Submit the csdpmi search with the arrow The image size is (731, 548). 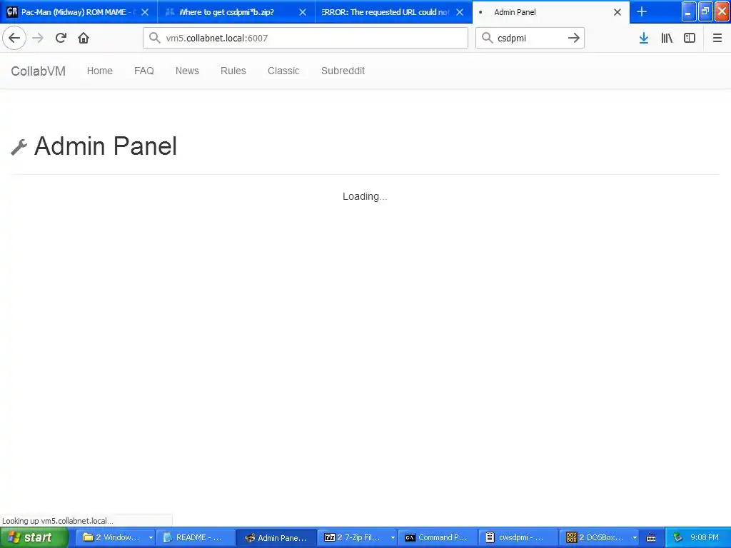(574, 38)
